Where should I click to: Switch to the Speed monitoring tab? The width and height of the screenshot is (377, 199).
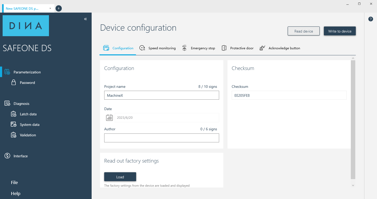click(x=157, y=48)
